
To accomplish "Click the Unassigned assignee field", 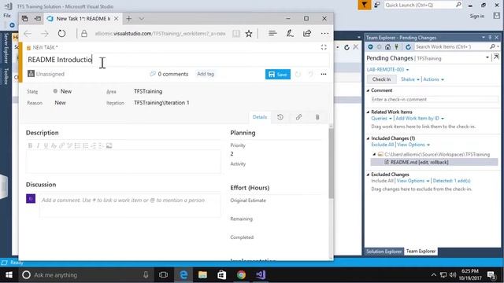I will [x=46, y=74].
